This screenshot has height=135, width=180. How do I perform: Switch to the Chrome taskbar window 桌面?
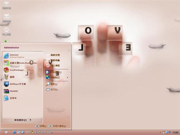tap(42, 132)
